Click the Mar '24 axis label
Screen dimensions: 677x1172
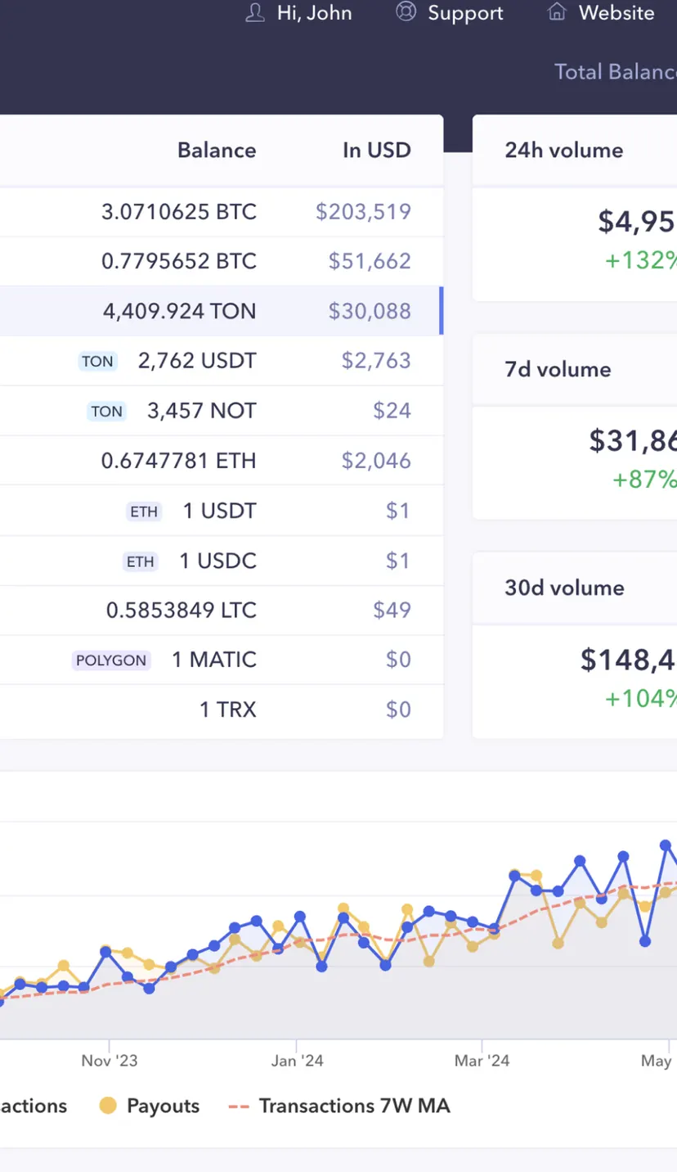tap(482, 1061)
